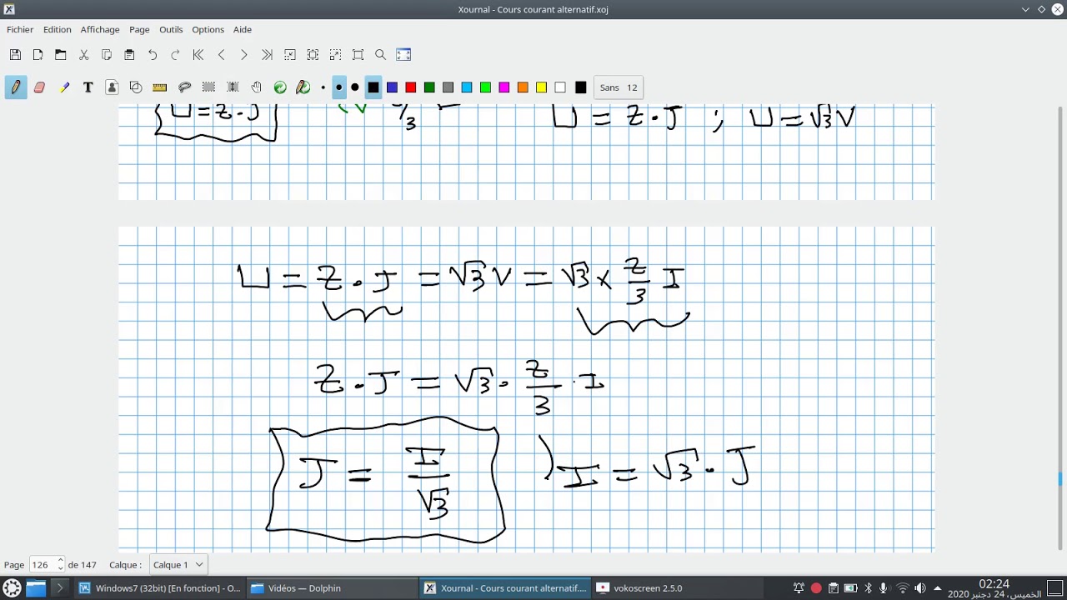Open a file with the folder icon
Image resolution: width=1067 pixels, height=600 pixels.
(x=61, y=55)
